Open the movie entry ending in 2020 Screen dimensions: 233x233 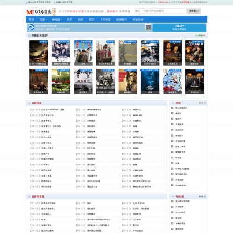[142, 181]
